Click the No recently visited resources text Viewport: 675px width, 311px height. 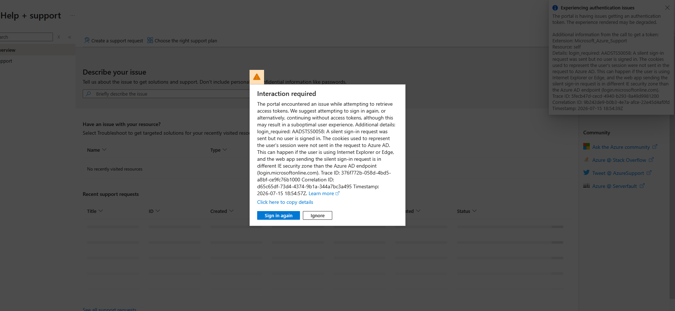[115, 169]
